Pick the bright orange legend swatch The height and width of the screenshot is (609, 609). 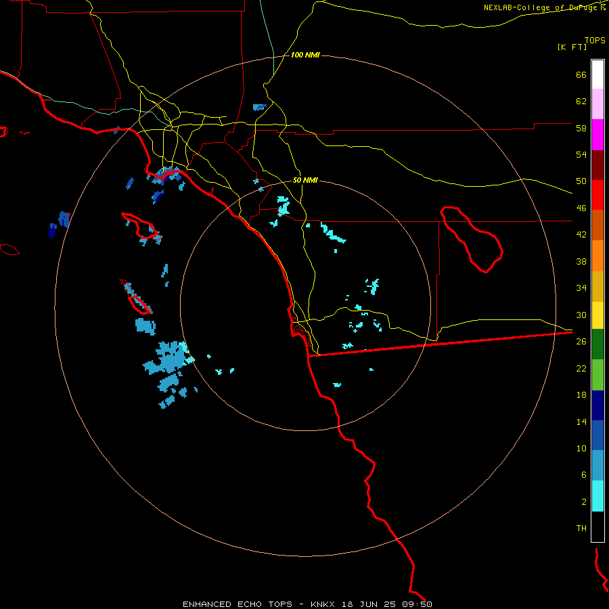pyautogui.click(x=597, y=256)
